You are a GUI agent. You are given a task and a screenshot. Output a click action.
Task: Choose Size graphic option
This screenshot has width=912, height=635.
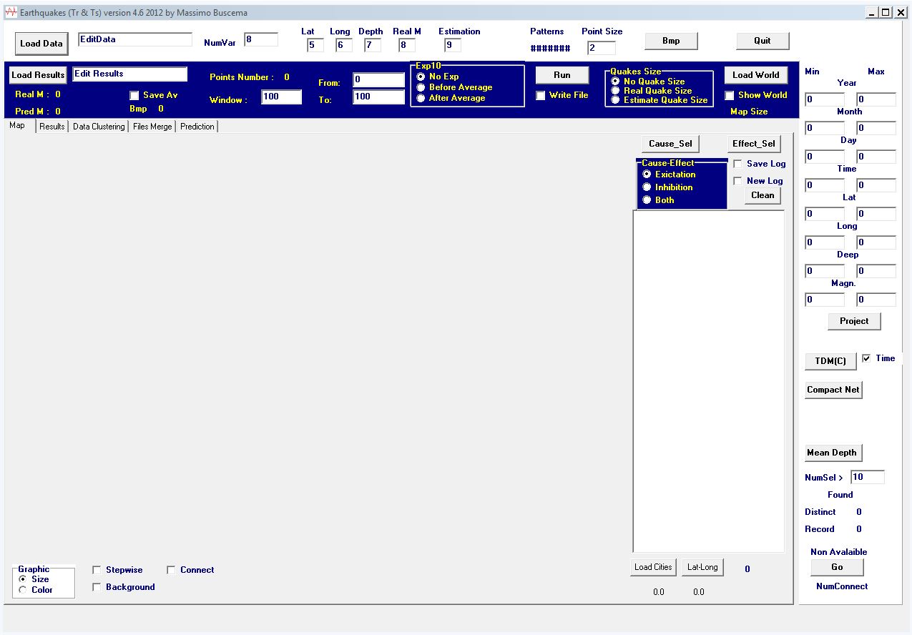click(23, 579)
